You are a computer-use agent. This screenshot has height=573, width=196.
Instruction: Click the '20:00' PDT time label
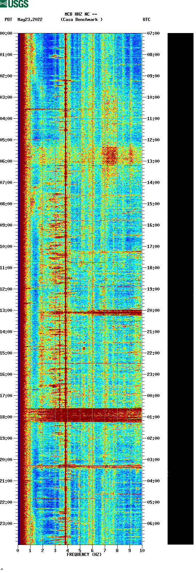pyautogui.click(x=6, y=460)
